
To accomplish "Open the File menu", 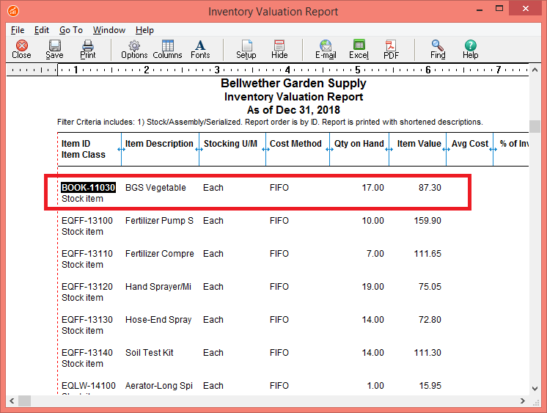I will click(18, 30).
